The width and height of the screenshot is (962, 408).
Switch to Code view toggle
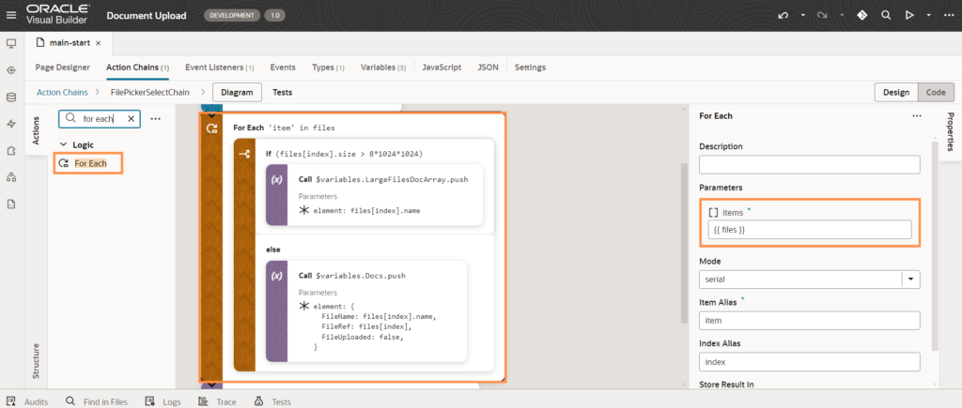[935, 92]
